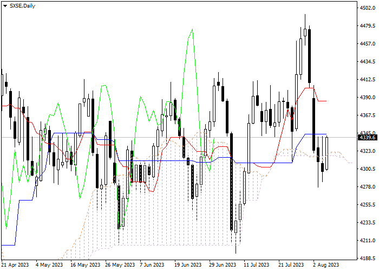Viewport: 379px width, 271px height.
Task: Click the 4 May 2023 date label
Action: [x=49, y=264]
